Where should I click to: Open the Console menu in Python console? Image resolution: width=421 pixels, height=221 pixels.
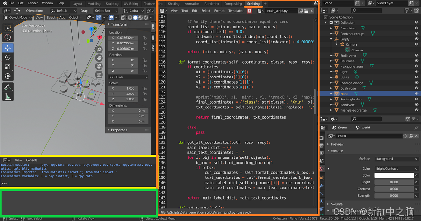click(32, 160)
